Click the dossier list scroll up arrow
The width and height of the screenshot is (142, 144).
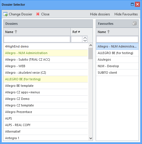(91, 45)
